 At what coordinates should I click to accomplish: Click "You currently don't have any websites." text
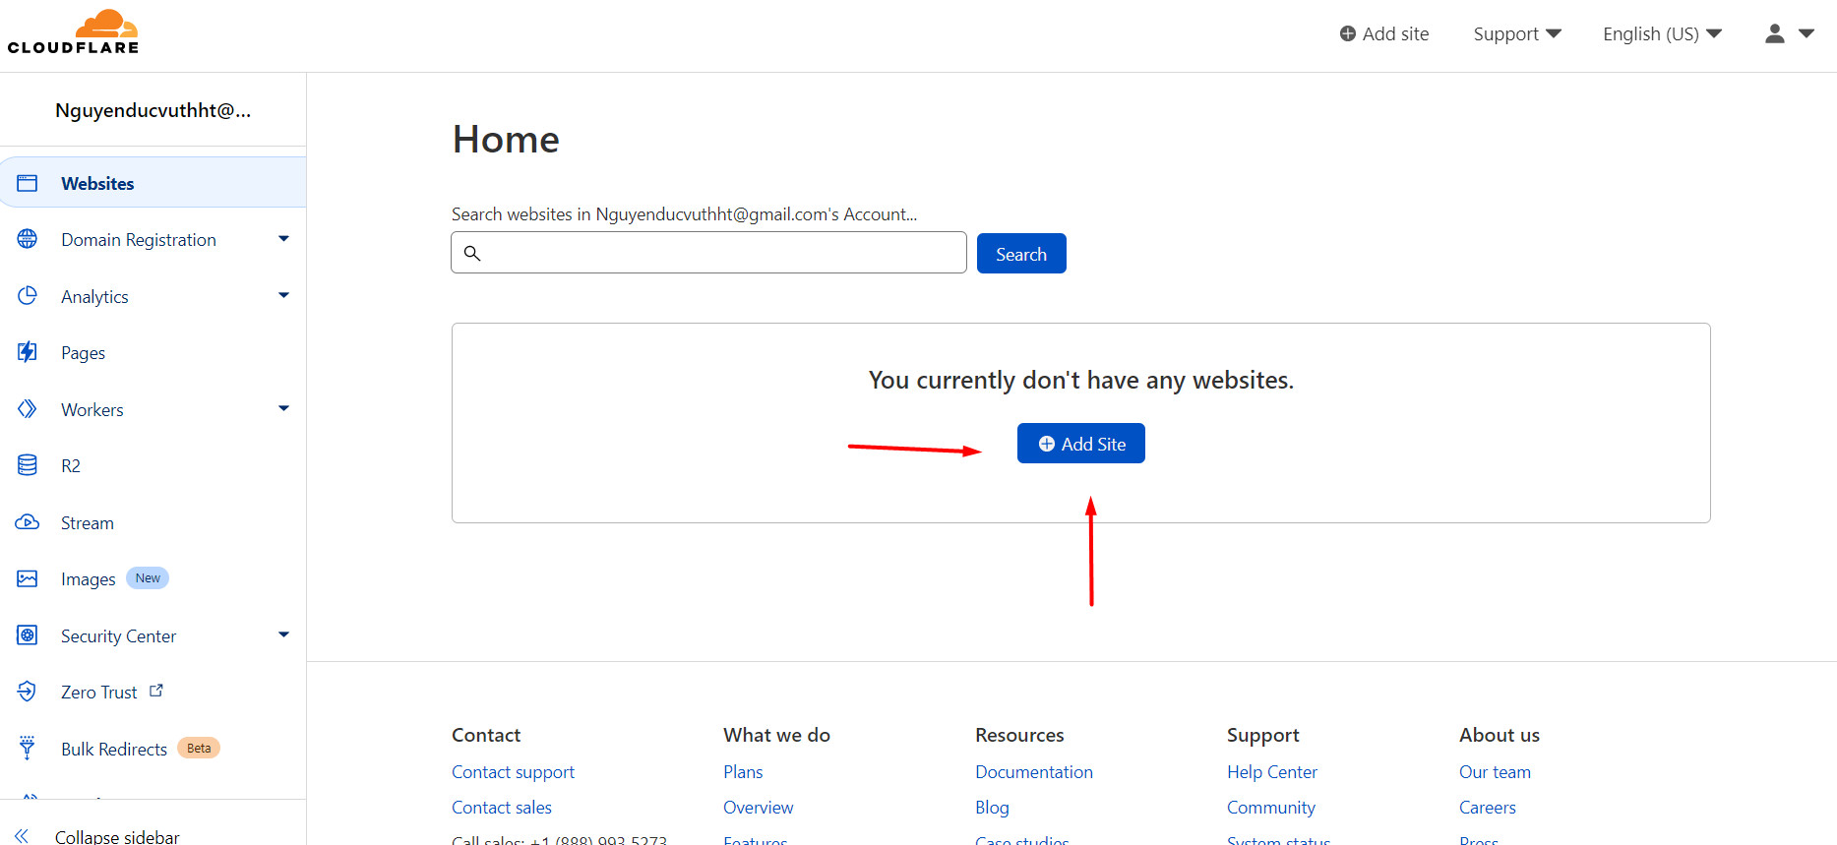point(1081,381)
